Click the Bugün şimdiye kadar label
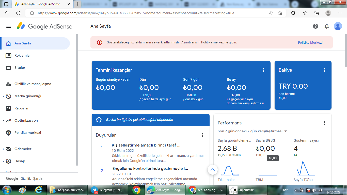The image size is (347, 195). pos(113,79)
